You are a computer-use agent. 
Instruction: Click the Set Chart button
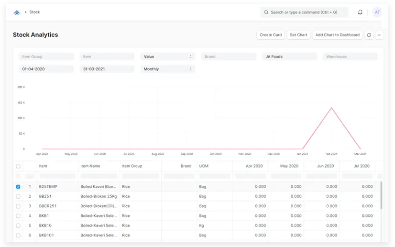coord(298,35)
